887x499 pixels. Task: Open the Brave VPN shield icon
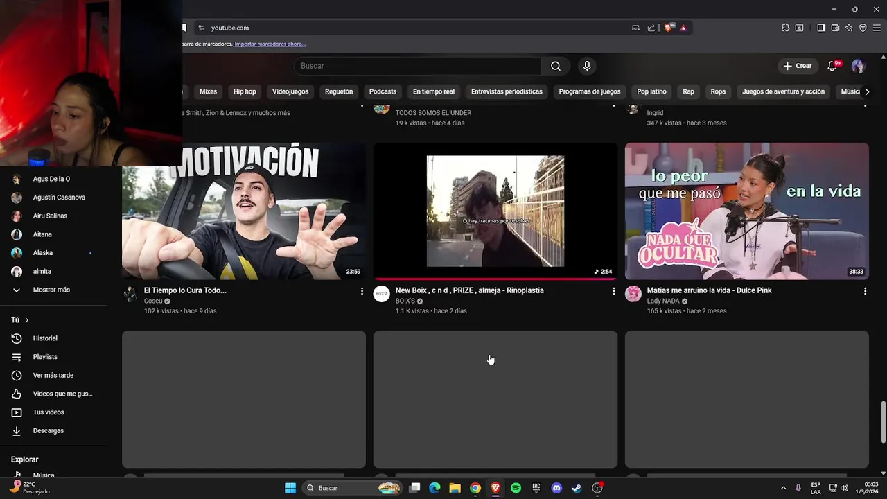(x=863, y=28)
